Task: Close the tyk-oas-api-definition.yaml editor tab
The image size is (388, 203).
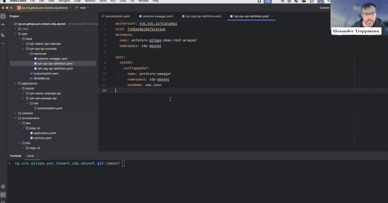Action: point(272,16)
